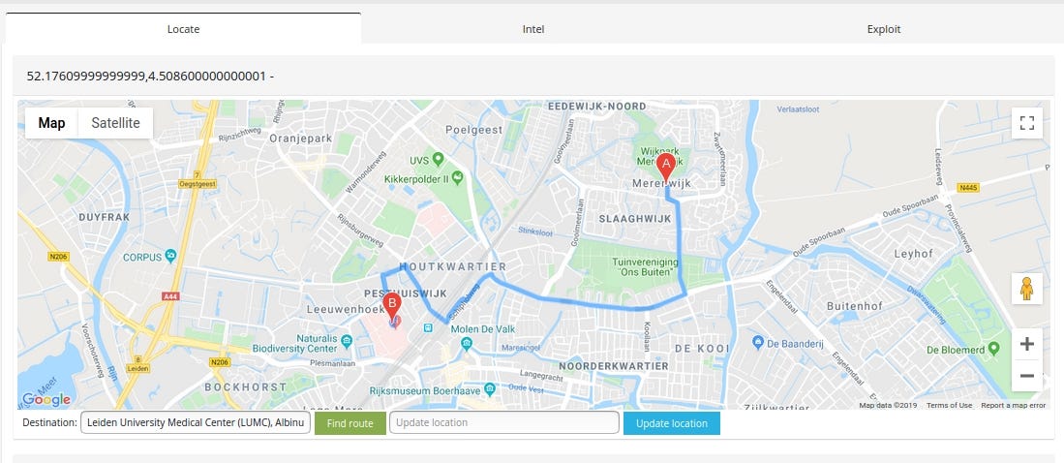Click De Baanderij pin icon
The width and height of the screenshot is (1064, 463).
pyautogui.click(x=758, y=343)
